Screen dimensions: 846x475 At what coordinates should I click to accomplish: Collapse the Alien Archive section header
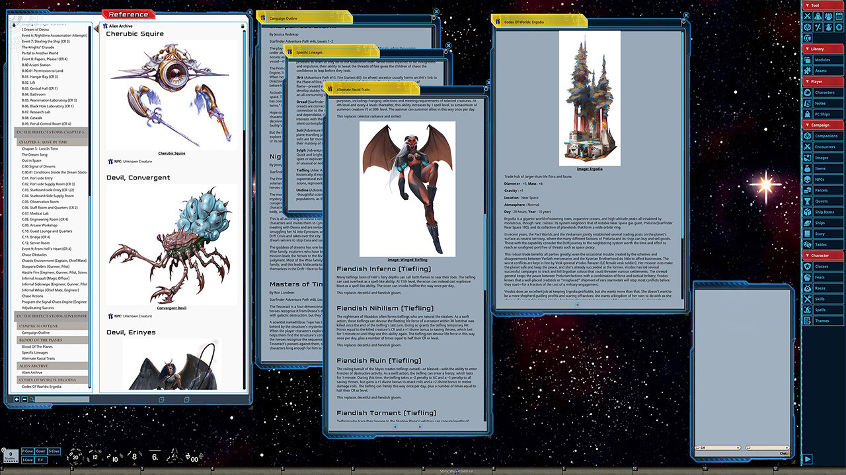pos(34,366)
